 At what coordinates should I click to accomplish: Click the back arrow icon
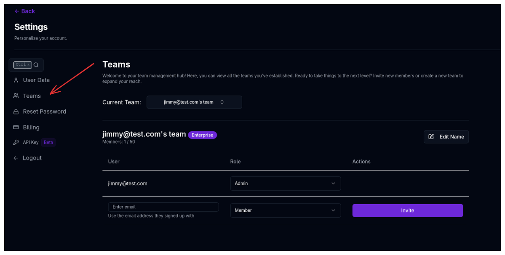[17, 11]
